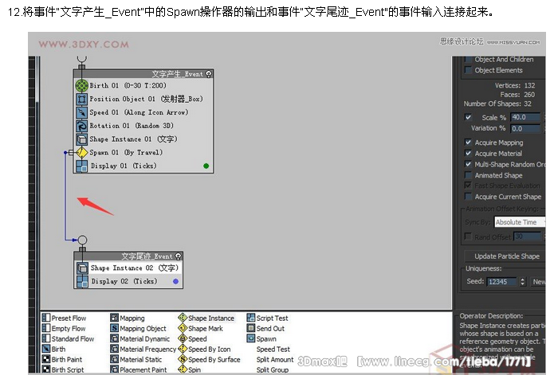Pick Send Out icon in depot
The image size is (554, 375).
point(251,328)
